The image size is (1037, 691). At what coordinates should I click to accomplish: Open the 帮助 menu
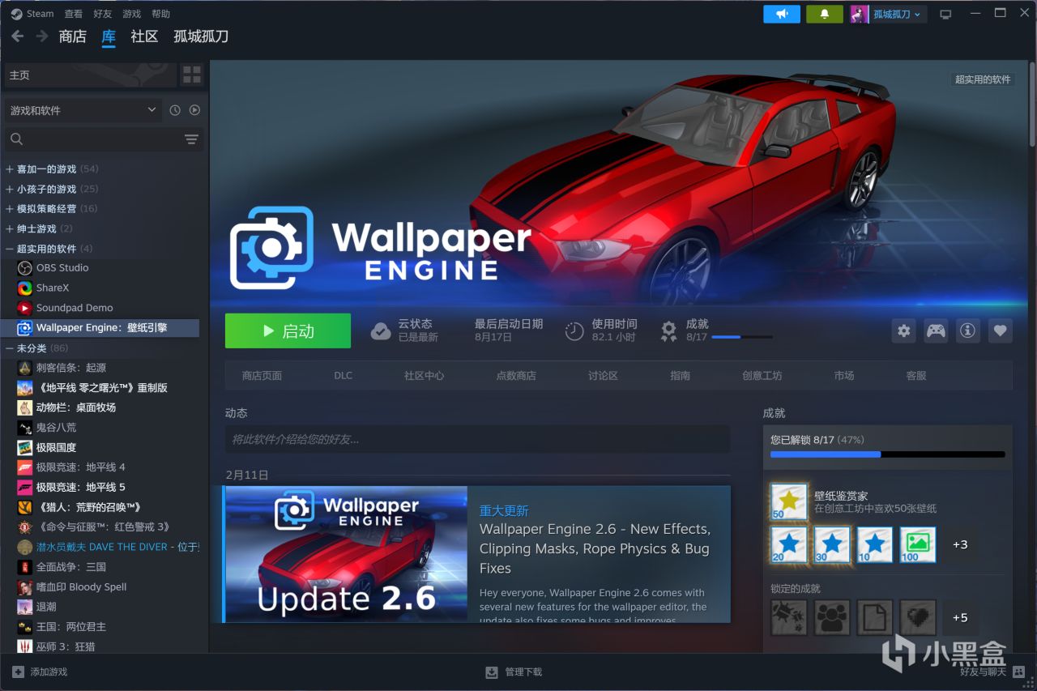pos(161,14)
